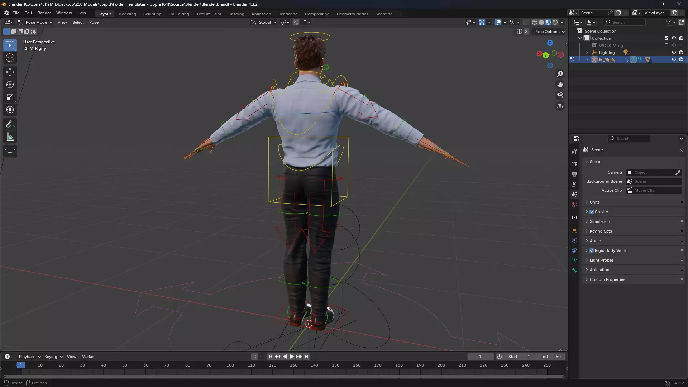Open Global transform orientation dropdown

click(264, 22)
